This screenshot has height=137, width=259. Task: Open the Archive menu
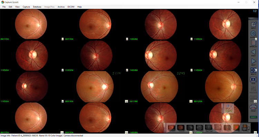(x=61, y=7)
